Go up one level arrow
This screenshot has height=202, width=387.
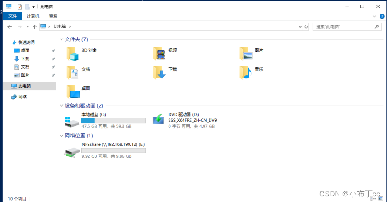[x=35, y=27]
